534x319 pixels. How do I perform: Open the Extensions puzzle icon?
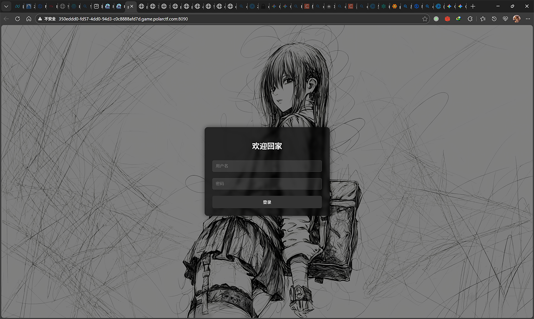coord(470,19)
